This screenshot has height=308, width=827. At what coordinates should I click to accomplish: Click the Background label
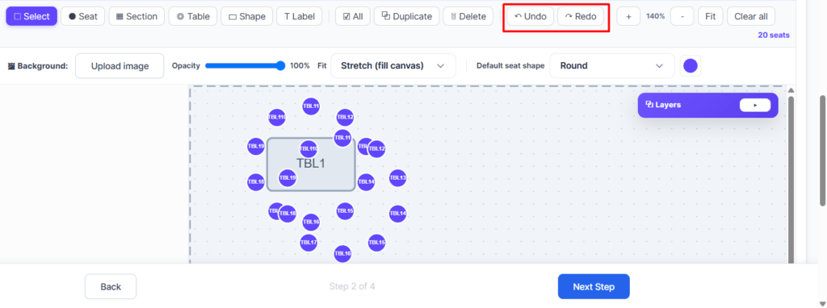click(x=38, y=66)
